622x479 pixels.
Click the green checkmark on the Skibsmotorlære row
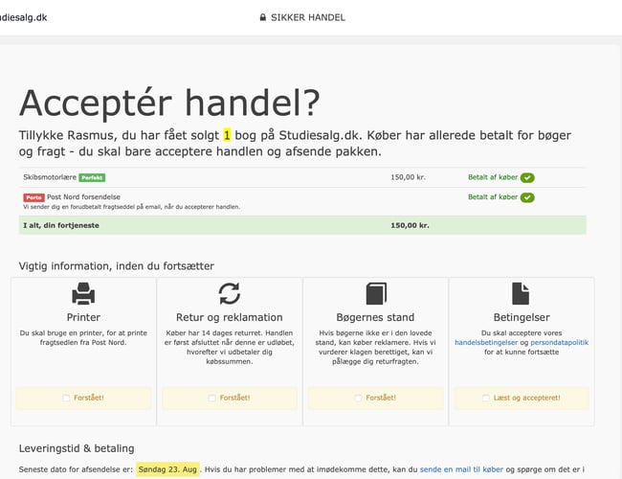(527, 177)
